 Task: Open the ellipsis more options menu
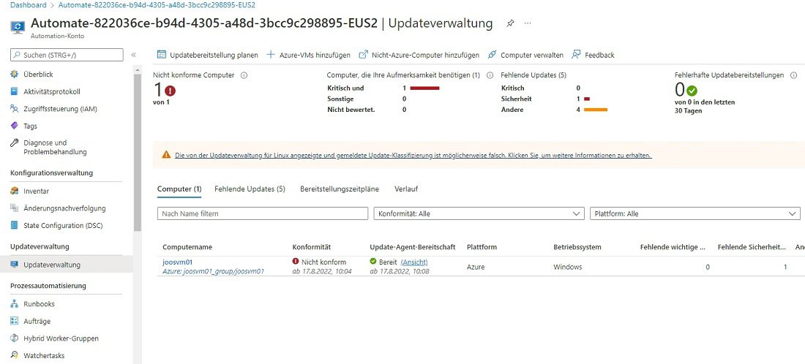[528, 23]
